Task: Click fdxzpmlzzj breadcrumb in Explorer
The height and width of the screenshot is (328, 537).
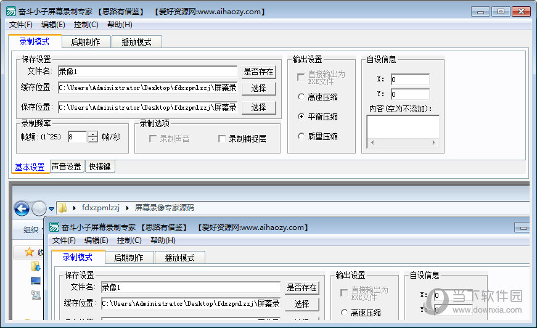Action: click(100, 208)
